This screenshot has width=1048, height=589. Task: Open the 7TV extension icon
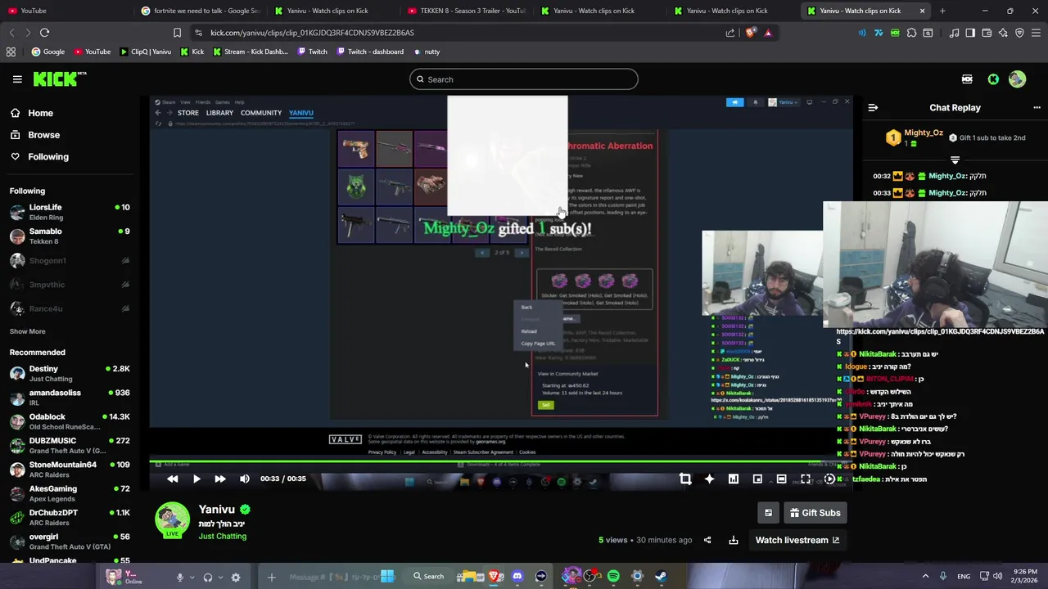click(879, 33)
